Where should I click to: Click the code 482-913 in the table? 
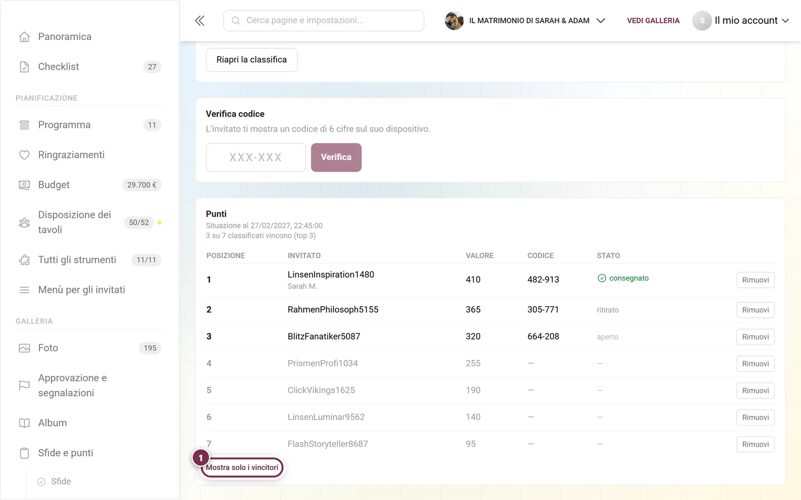pos(543,279)
